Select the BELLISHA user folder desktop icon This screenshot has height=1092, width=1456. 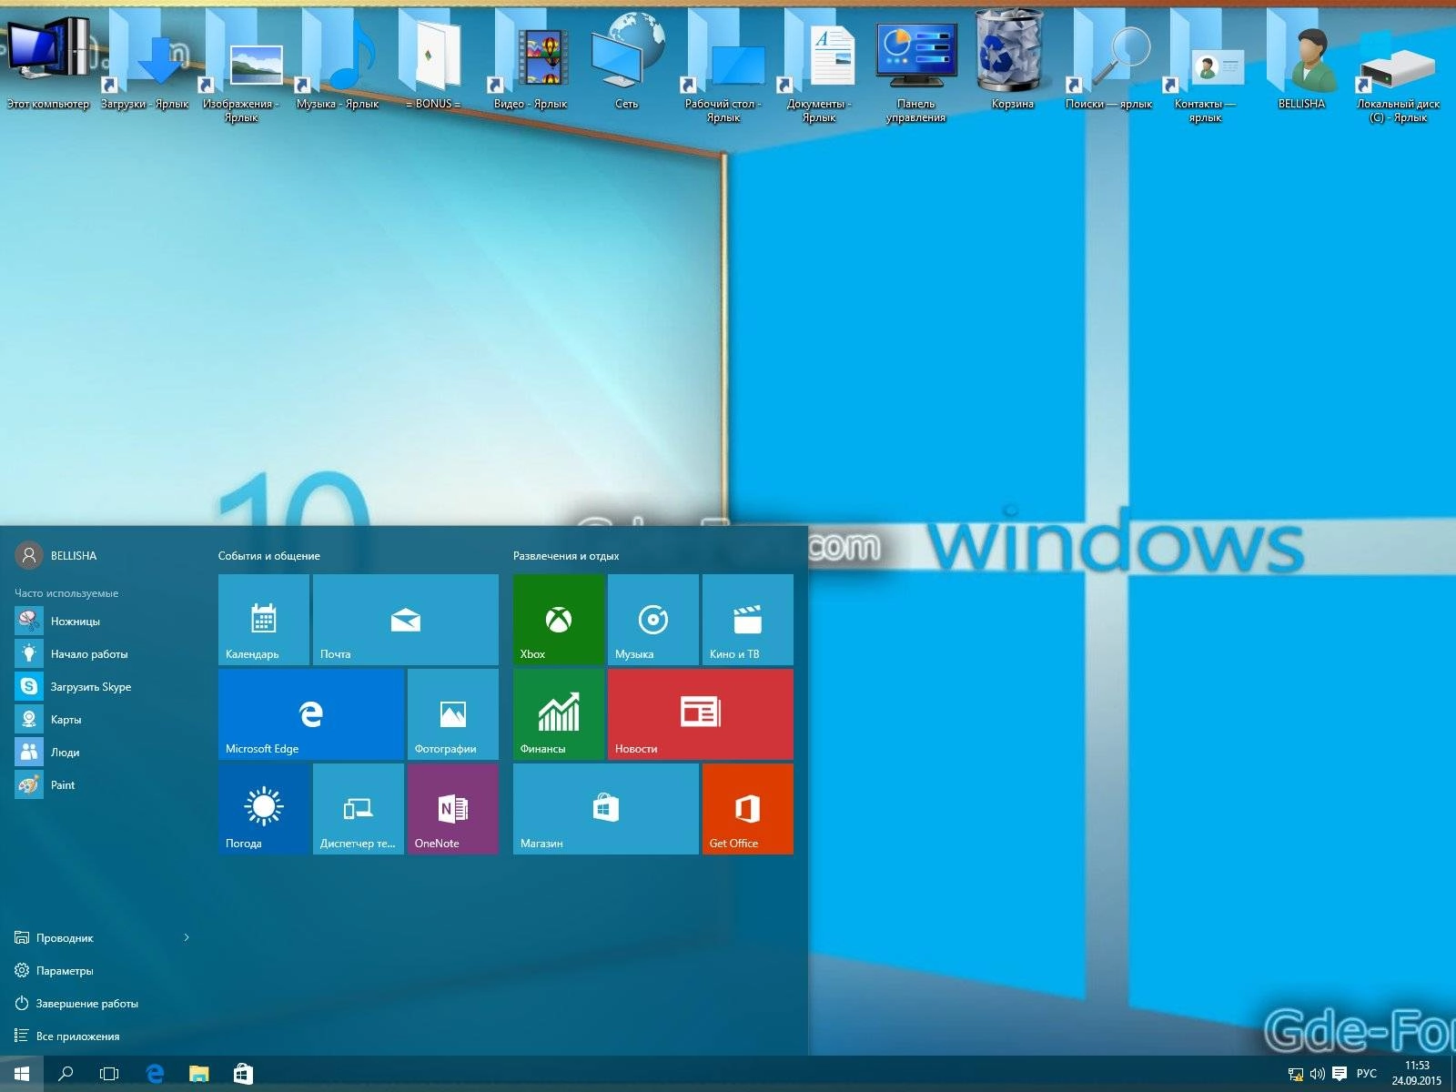(1301, 62)
